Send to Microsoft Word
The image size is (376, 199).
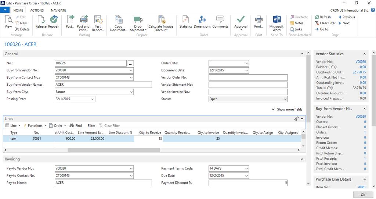tap(276, 23)
